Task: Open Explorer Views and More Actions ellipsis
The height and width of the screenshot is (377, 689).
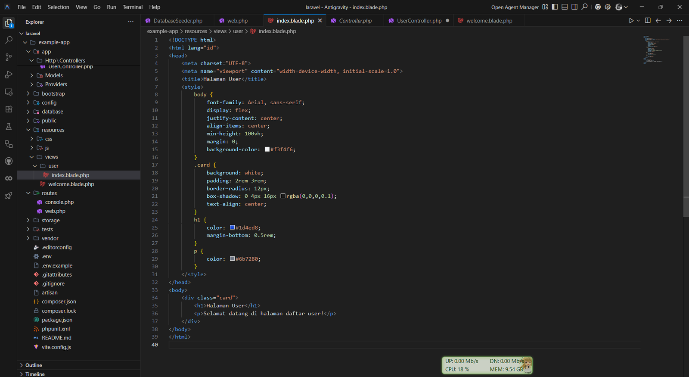Action: click(x=131, y=22)
